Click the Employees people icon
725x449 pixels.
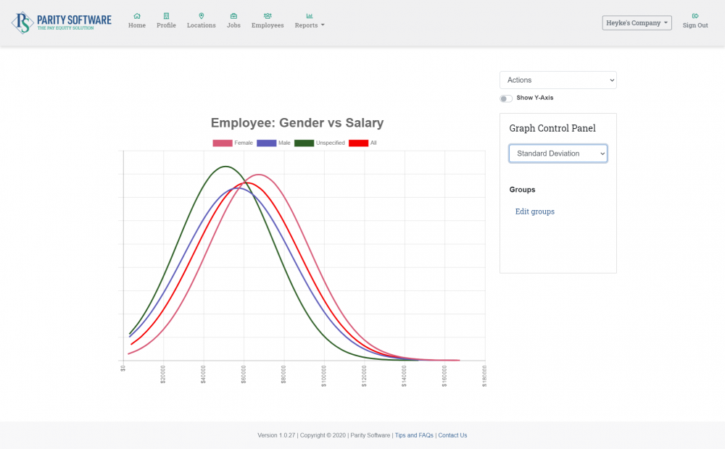(x=268, y=15)
